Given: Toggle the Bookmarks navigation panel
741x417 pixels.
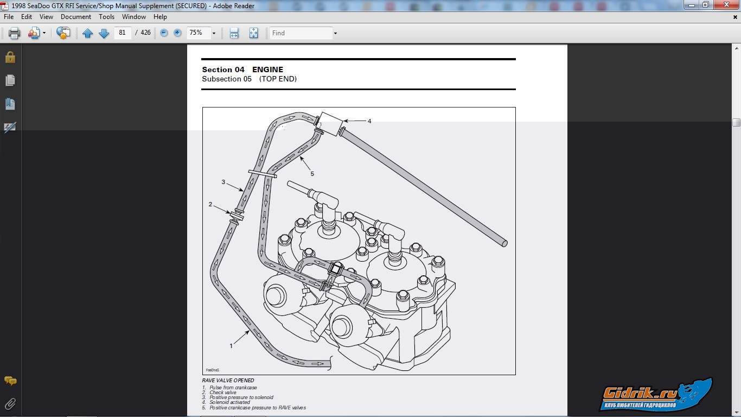Looking at the screenshot, I should coord(10,104).
